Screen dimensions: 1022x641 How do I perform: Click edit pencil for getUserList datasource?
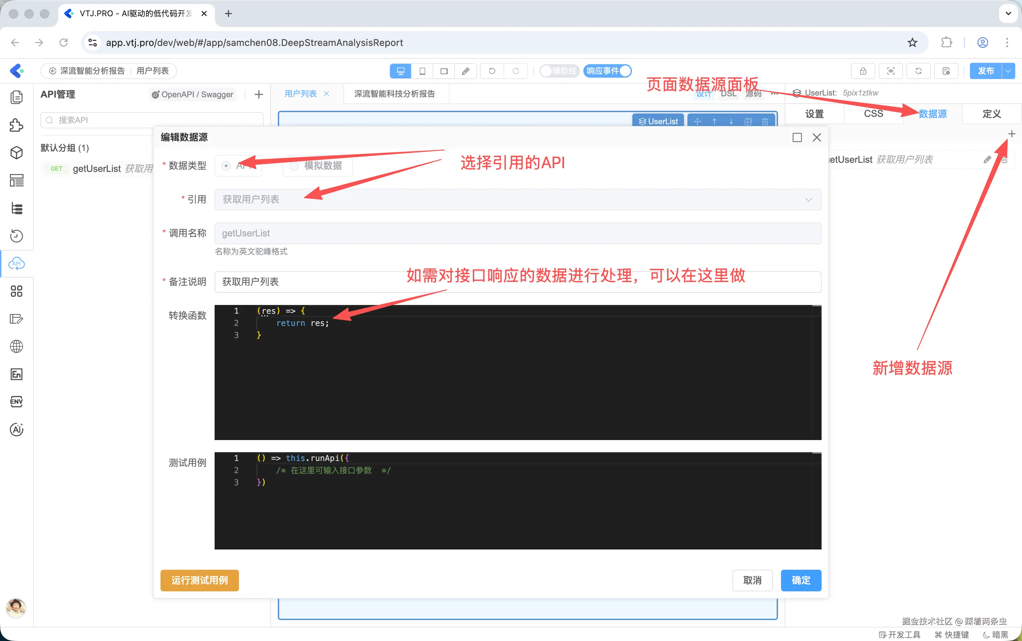987,159
